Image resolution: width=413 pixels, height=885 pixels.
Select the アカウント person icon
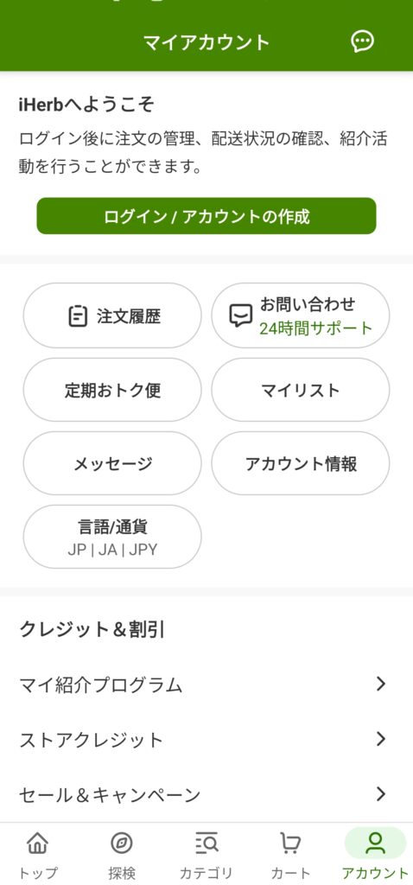[375, 844]
